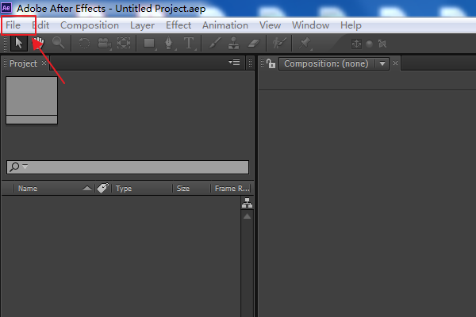Screen dimensions: 476x317
Task: Click the Project panel scroll-up arrow
Action: [x=247, y=216]
